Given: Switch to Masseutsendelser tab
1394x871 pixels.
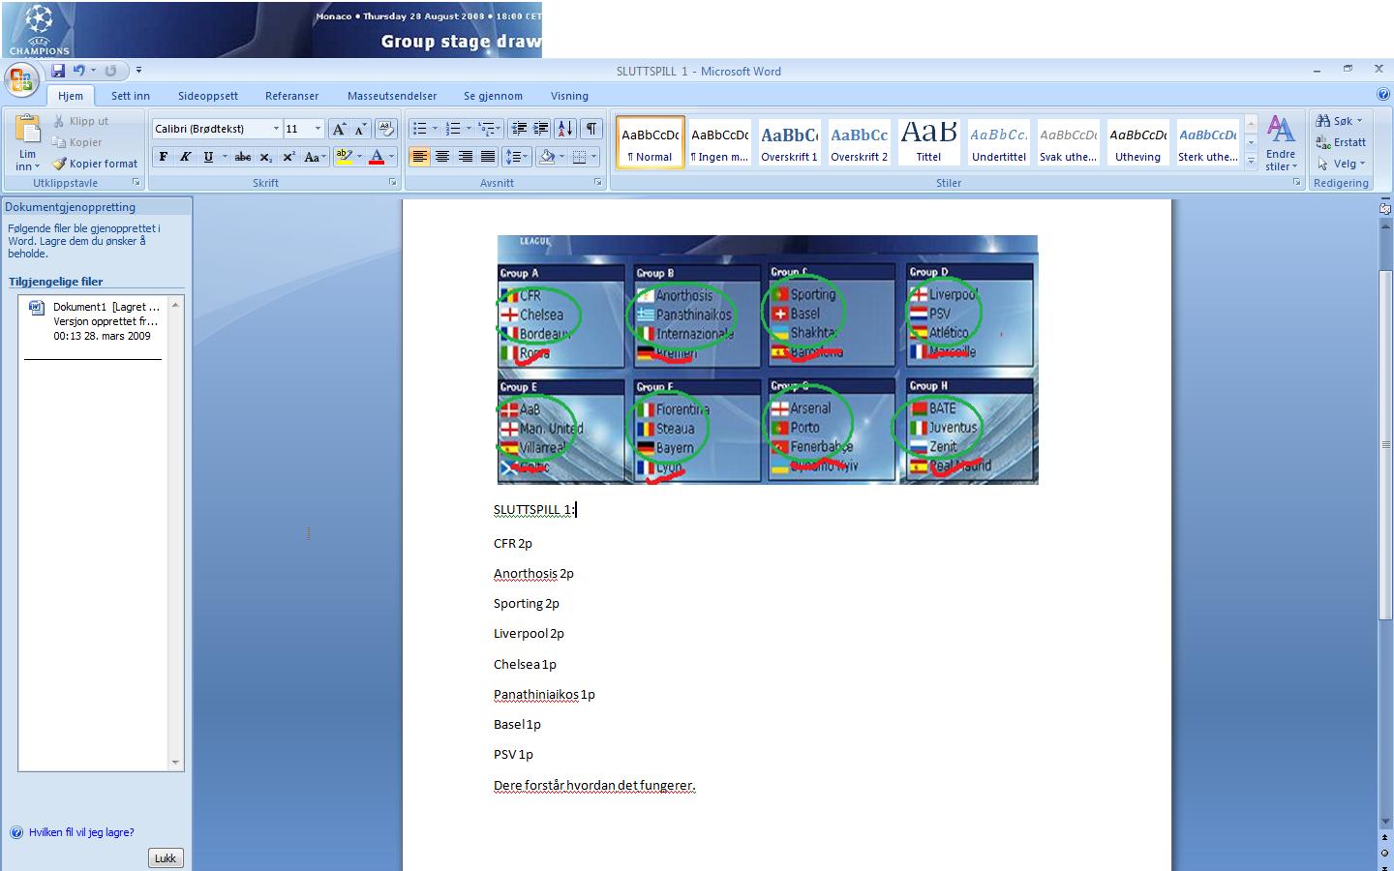Looking at the screenshot, I should (x=392, y=96).
